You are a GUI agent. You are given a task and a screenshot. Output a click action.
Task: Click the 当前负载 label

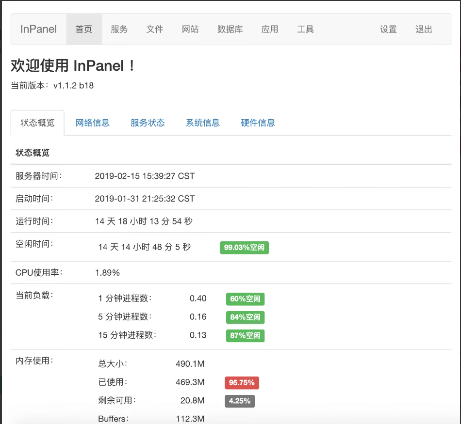pyautogui.click(x=34, y=295)
